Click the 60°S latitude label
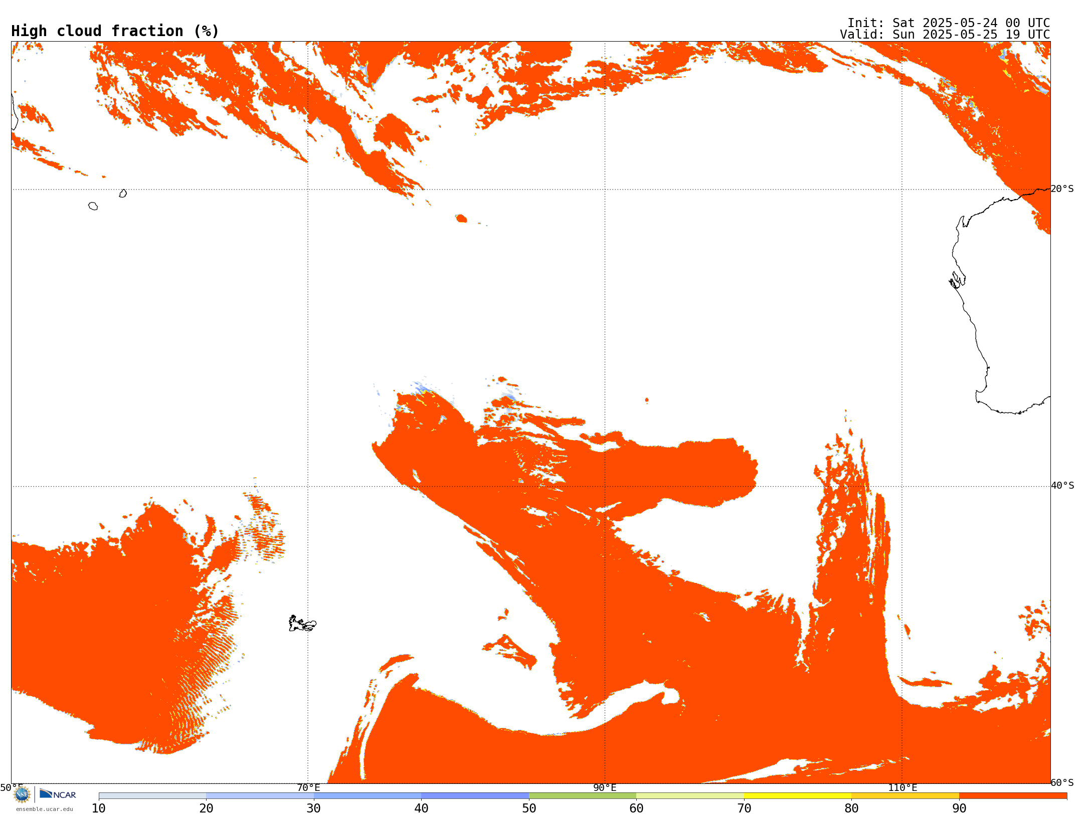This screenshot has width=1083, height=815. pos(1062,782)
